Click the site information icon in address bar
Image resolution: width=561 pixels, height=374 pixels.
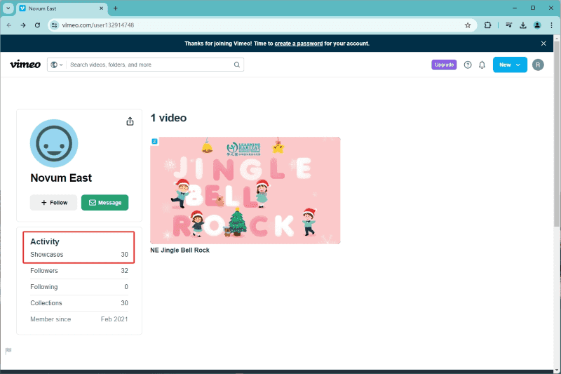point(55,25)
